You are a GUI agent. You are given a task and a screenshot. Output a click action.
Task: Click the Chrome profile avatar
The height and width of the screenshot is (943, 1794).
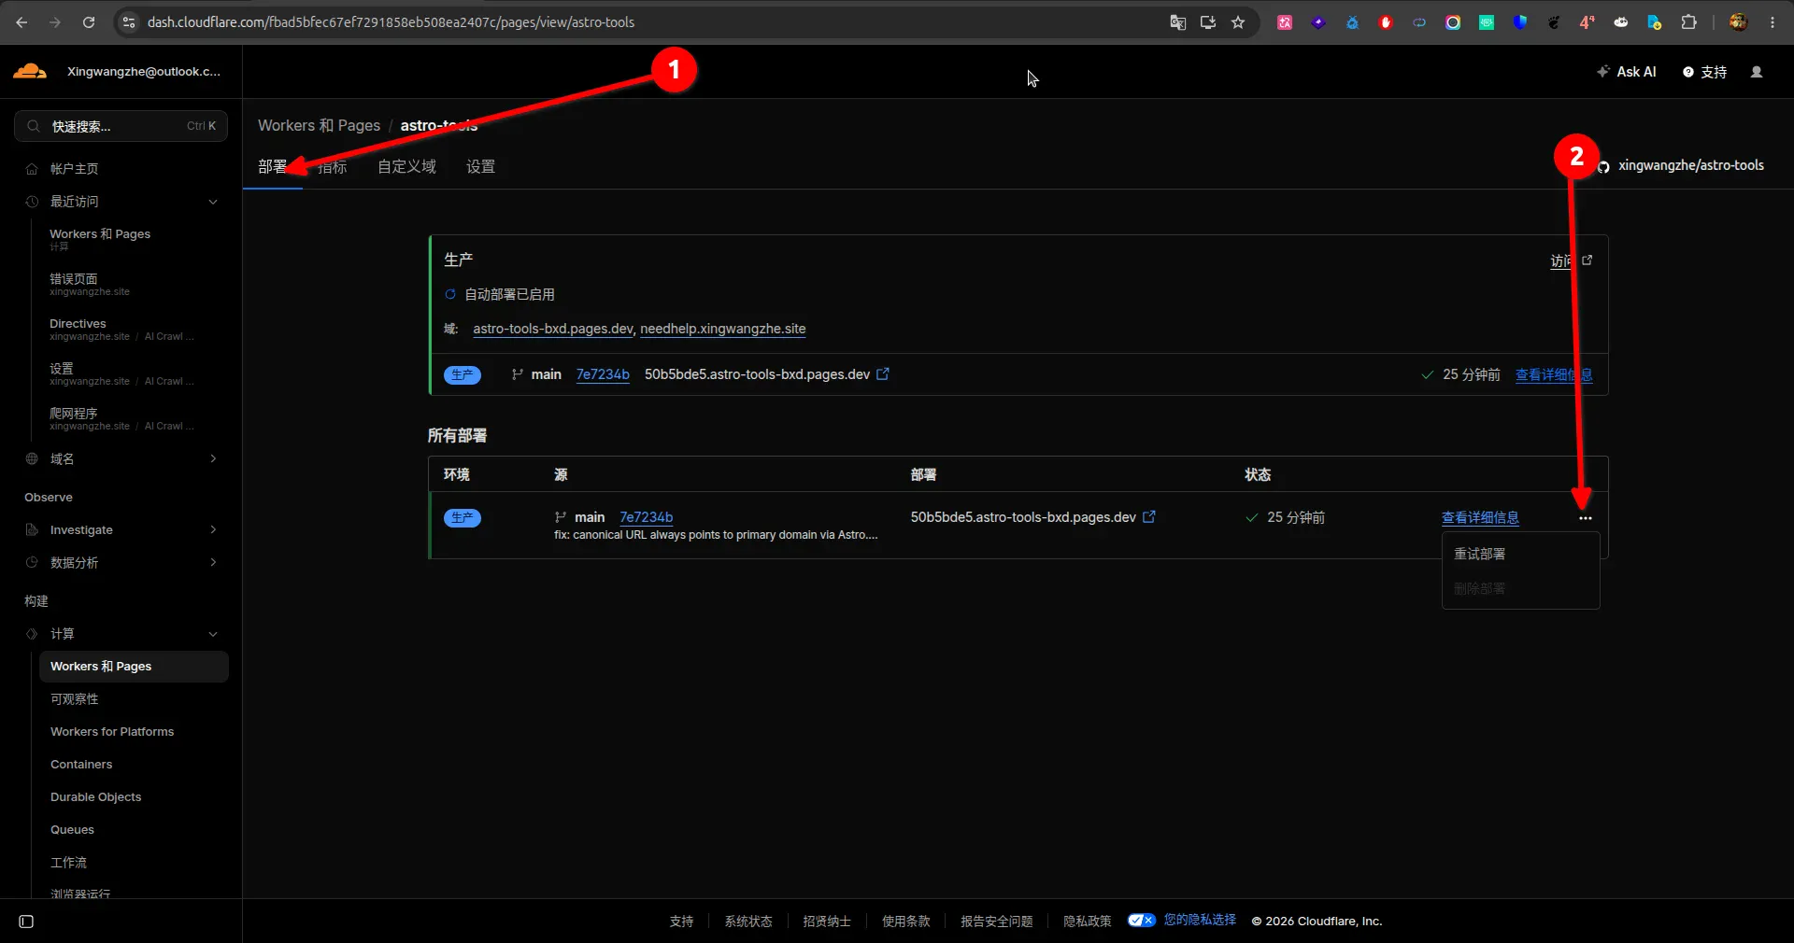coord(1738,22)
